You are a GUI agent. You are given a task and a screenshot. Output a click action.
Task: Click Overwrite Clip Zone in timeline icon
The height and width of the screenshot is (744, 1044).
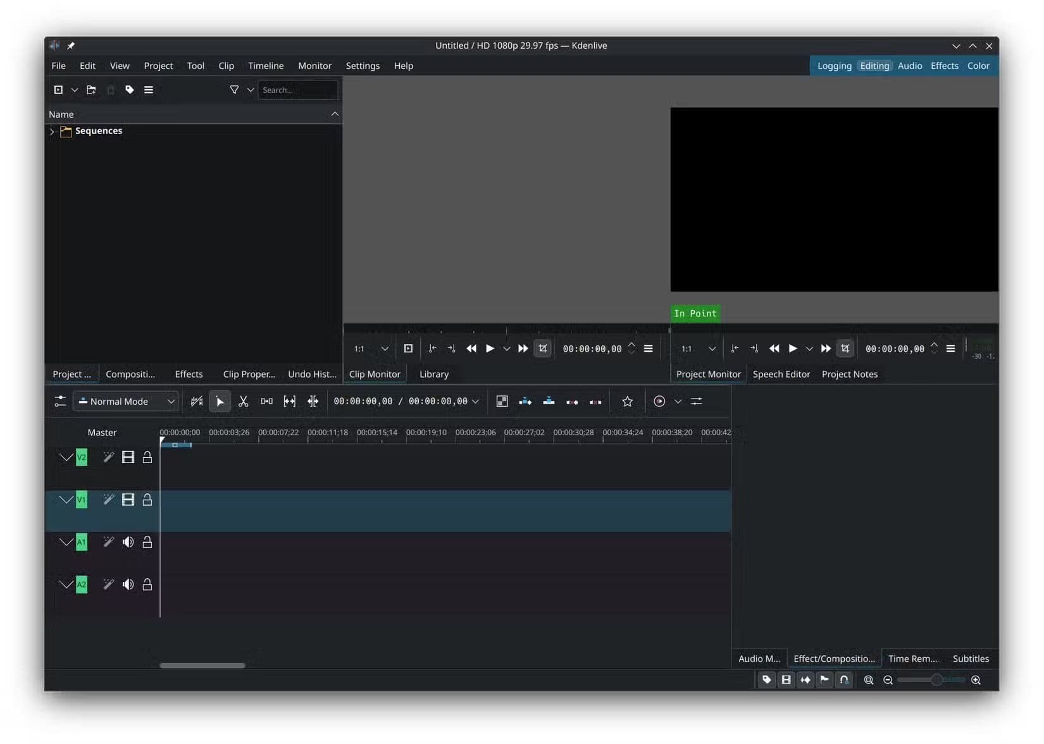click(x=549, y=401)
